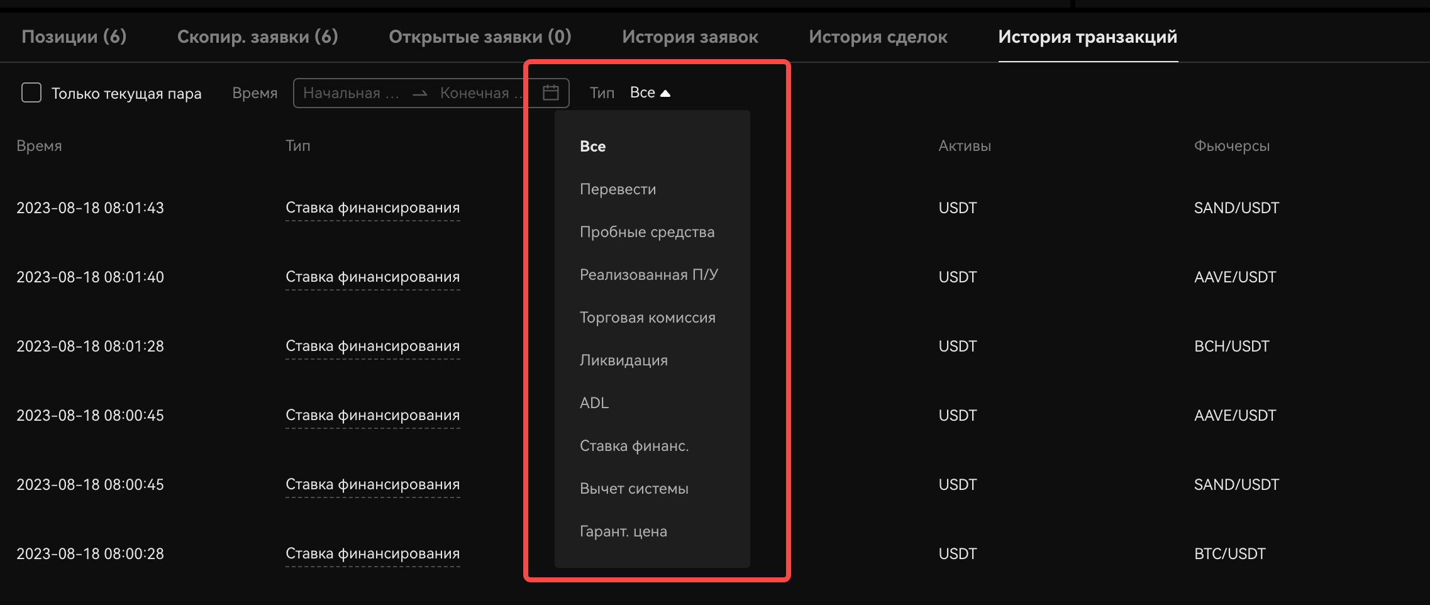Open Ставка финансирования link for BTC/USDT row

point(372,553)
